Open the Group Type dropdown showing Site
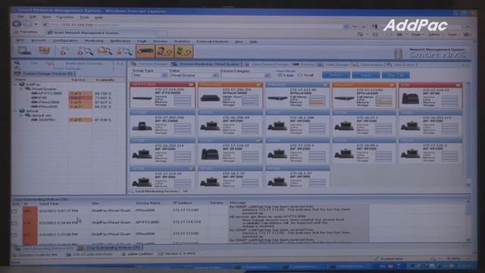Screen dimensions: 485x273 pos(150,75)
